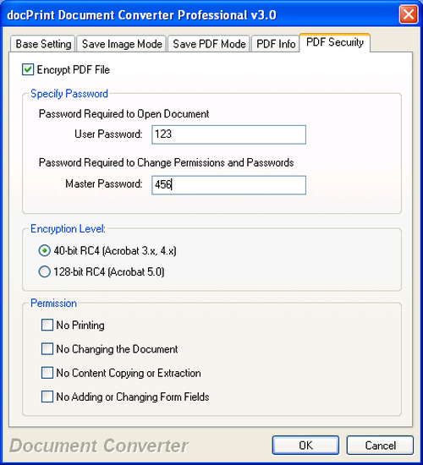423x465 pixels.
Task: Select 40-bit RC4 encryption level
Action: [x=45, y=251]
